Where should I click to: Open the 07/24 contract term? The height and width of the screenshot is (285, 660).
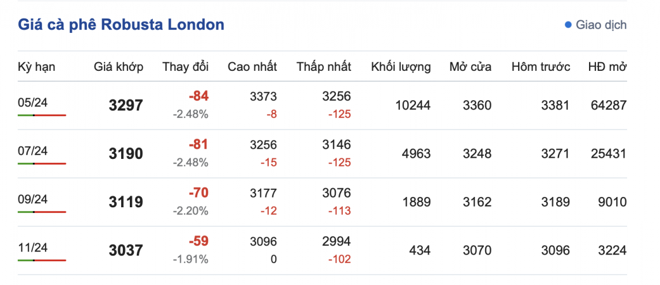click(33, 150)
